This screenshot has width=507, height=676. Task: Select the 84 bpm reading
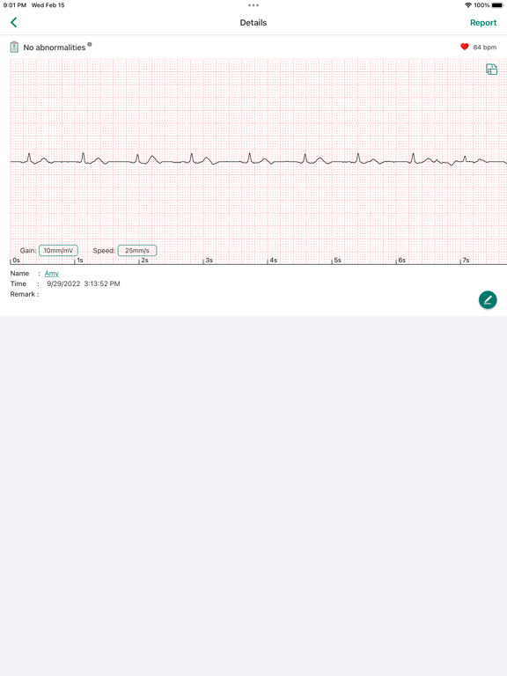coord(485,47)
